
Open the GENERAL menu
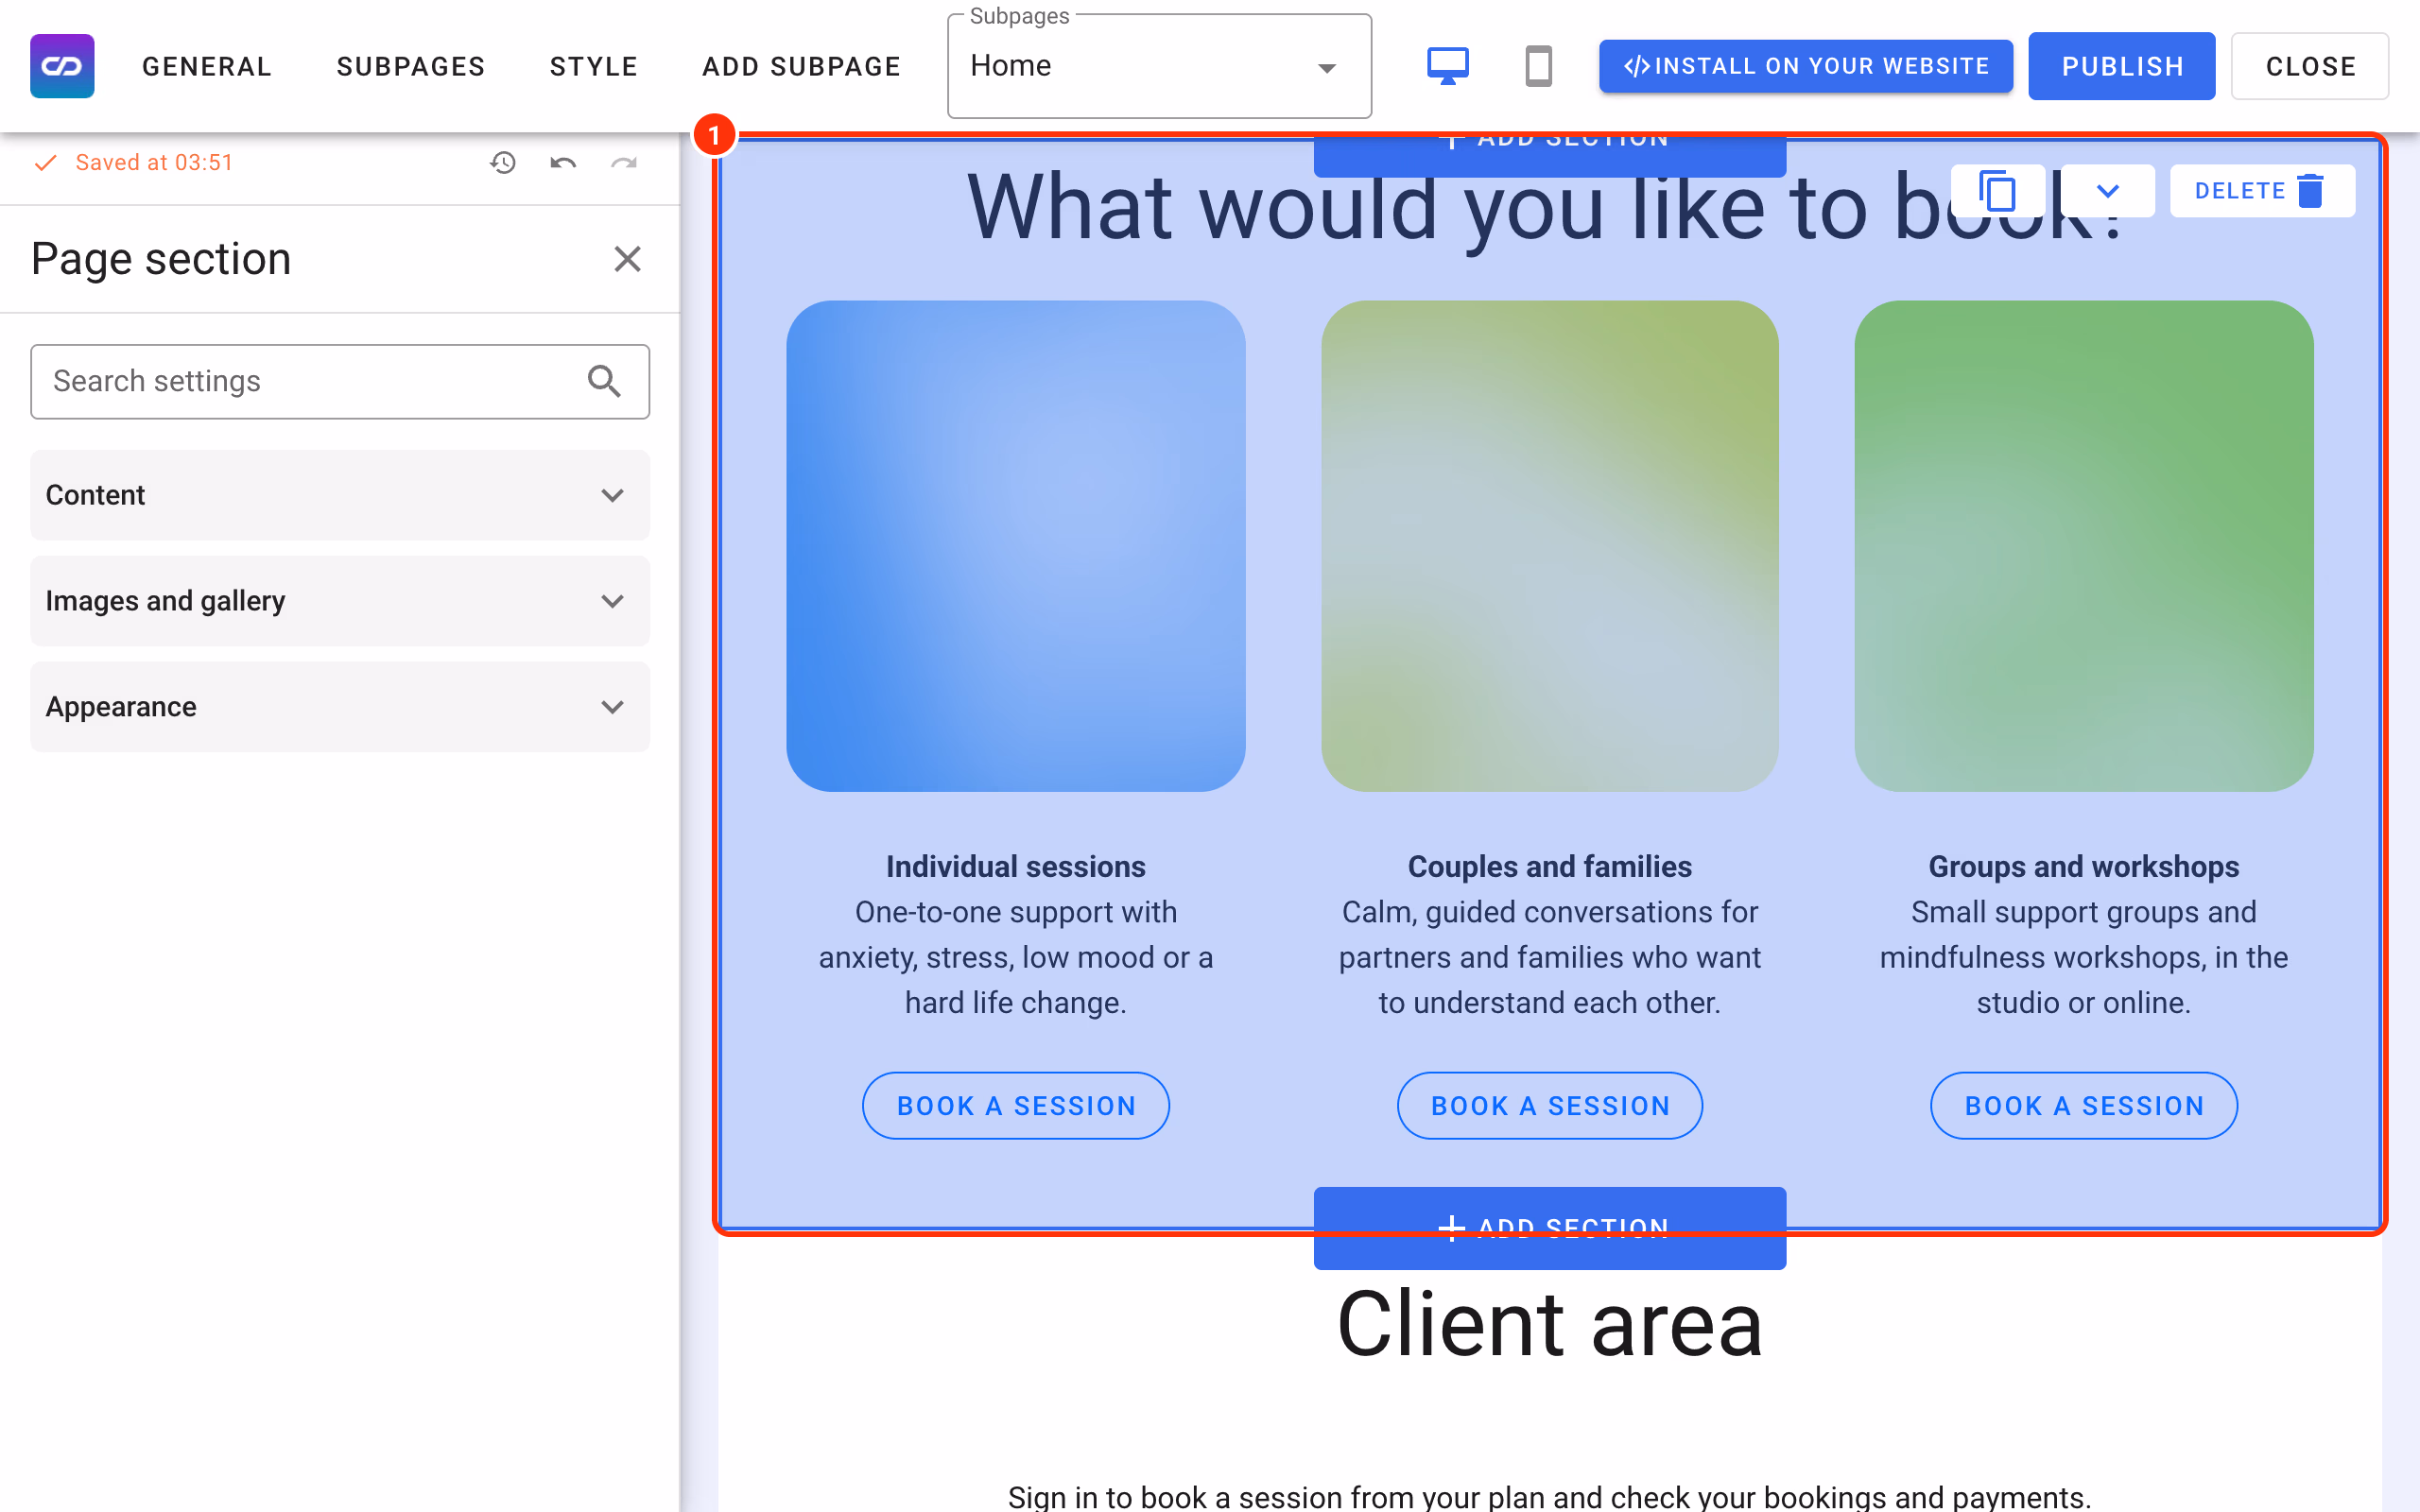pos(207,66)
